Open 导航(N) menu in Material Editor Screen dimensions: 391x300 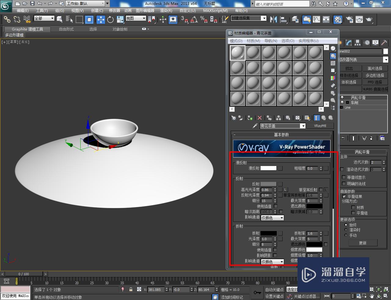coord(271,41)
